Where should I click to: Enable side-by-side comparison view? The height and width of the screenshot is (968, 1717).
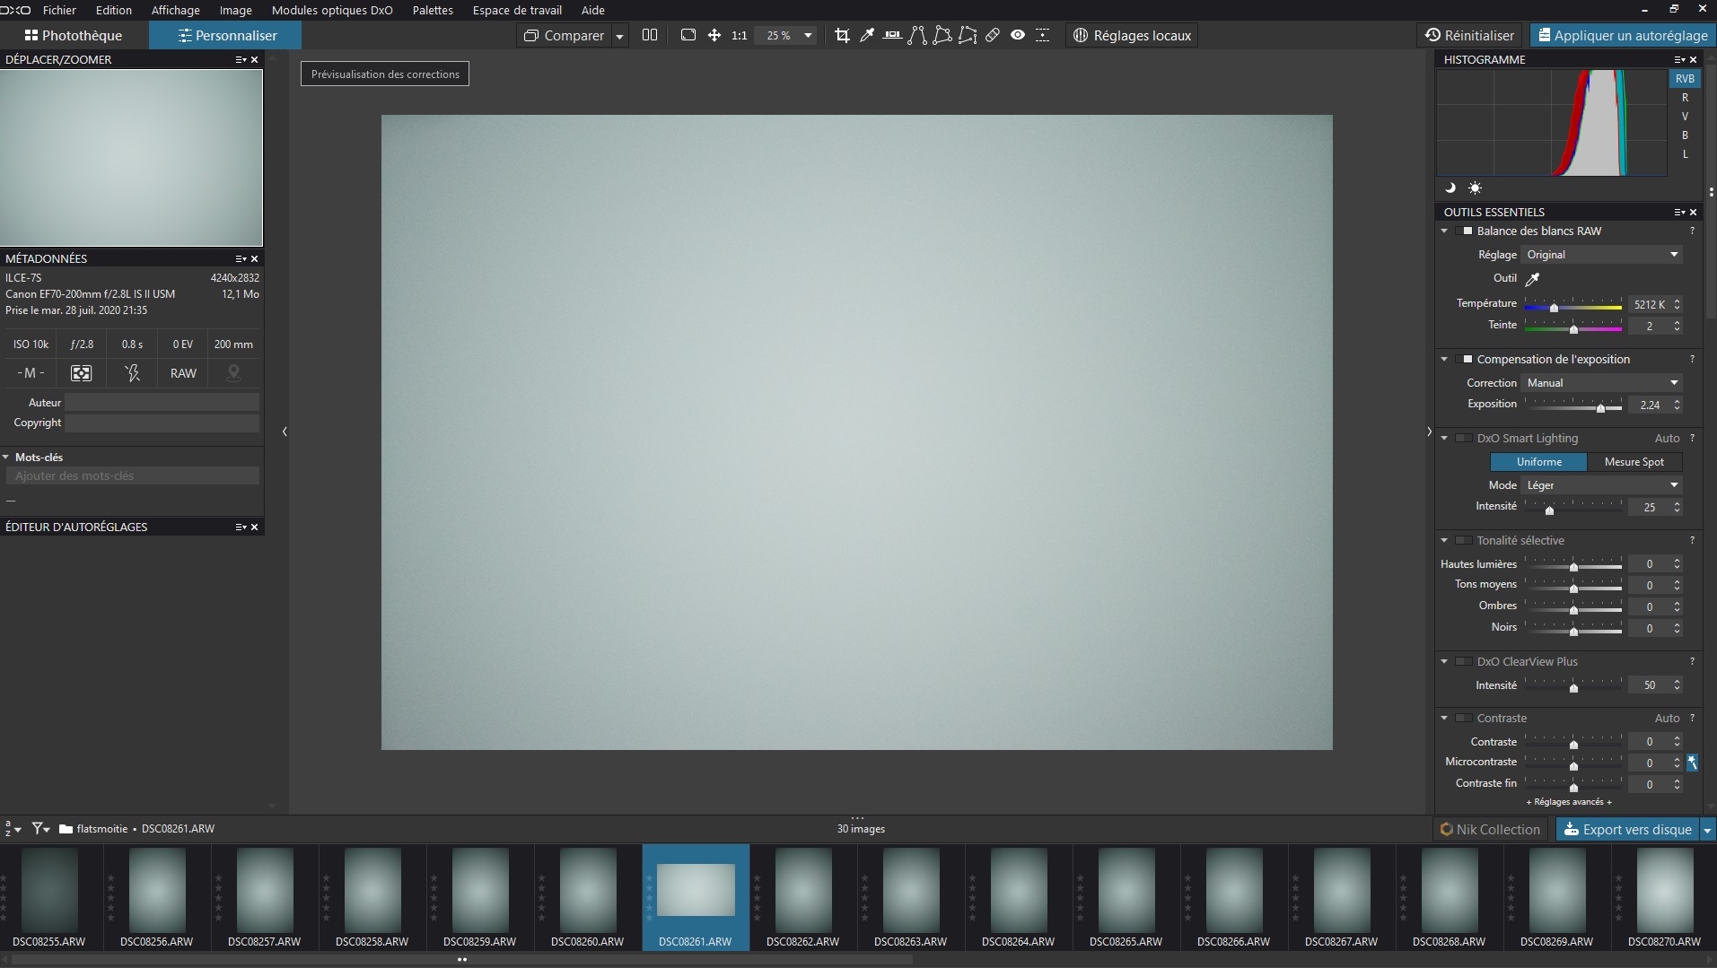[x=650, y=35]
